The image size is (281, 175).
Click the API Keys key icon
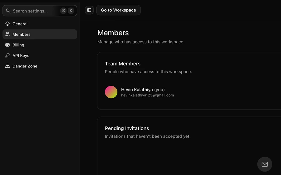pyautogui.click(x=7, y=55)
